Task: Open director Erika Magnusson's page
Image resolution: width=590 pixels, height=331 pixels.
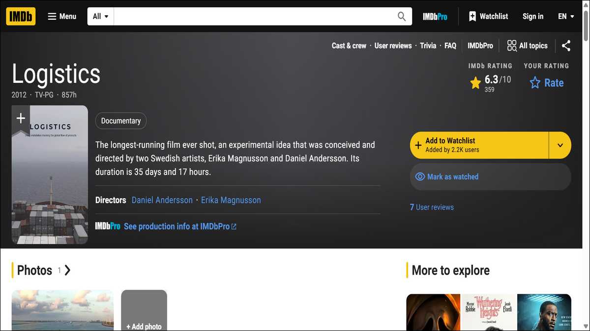Action: click(x=231, y=200)
